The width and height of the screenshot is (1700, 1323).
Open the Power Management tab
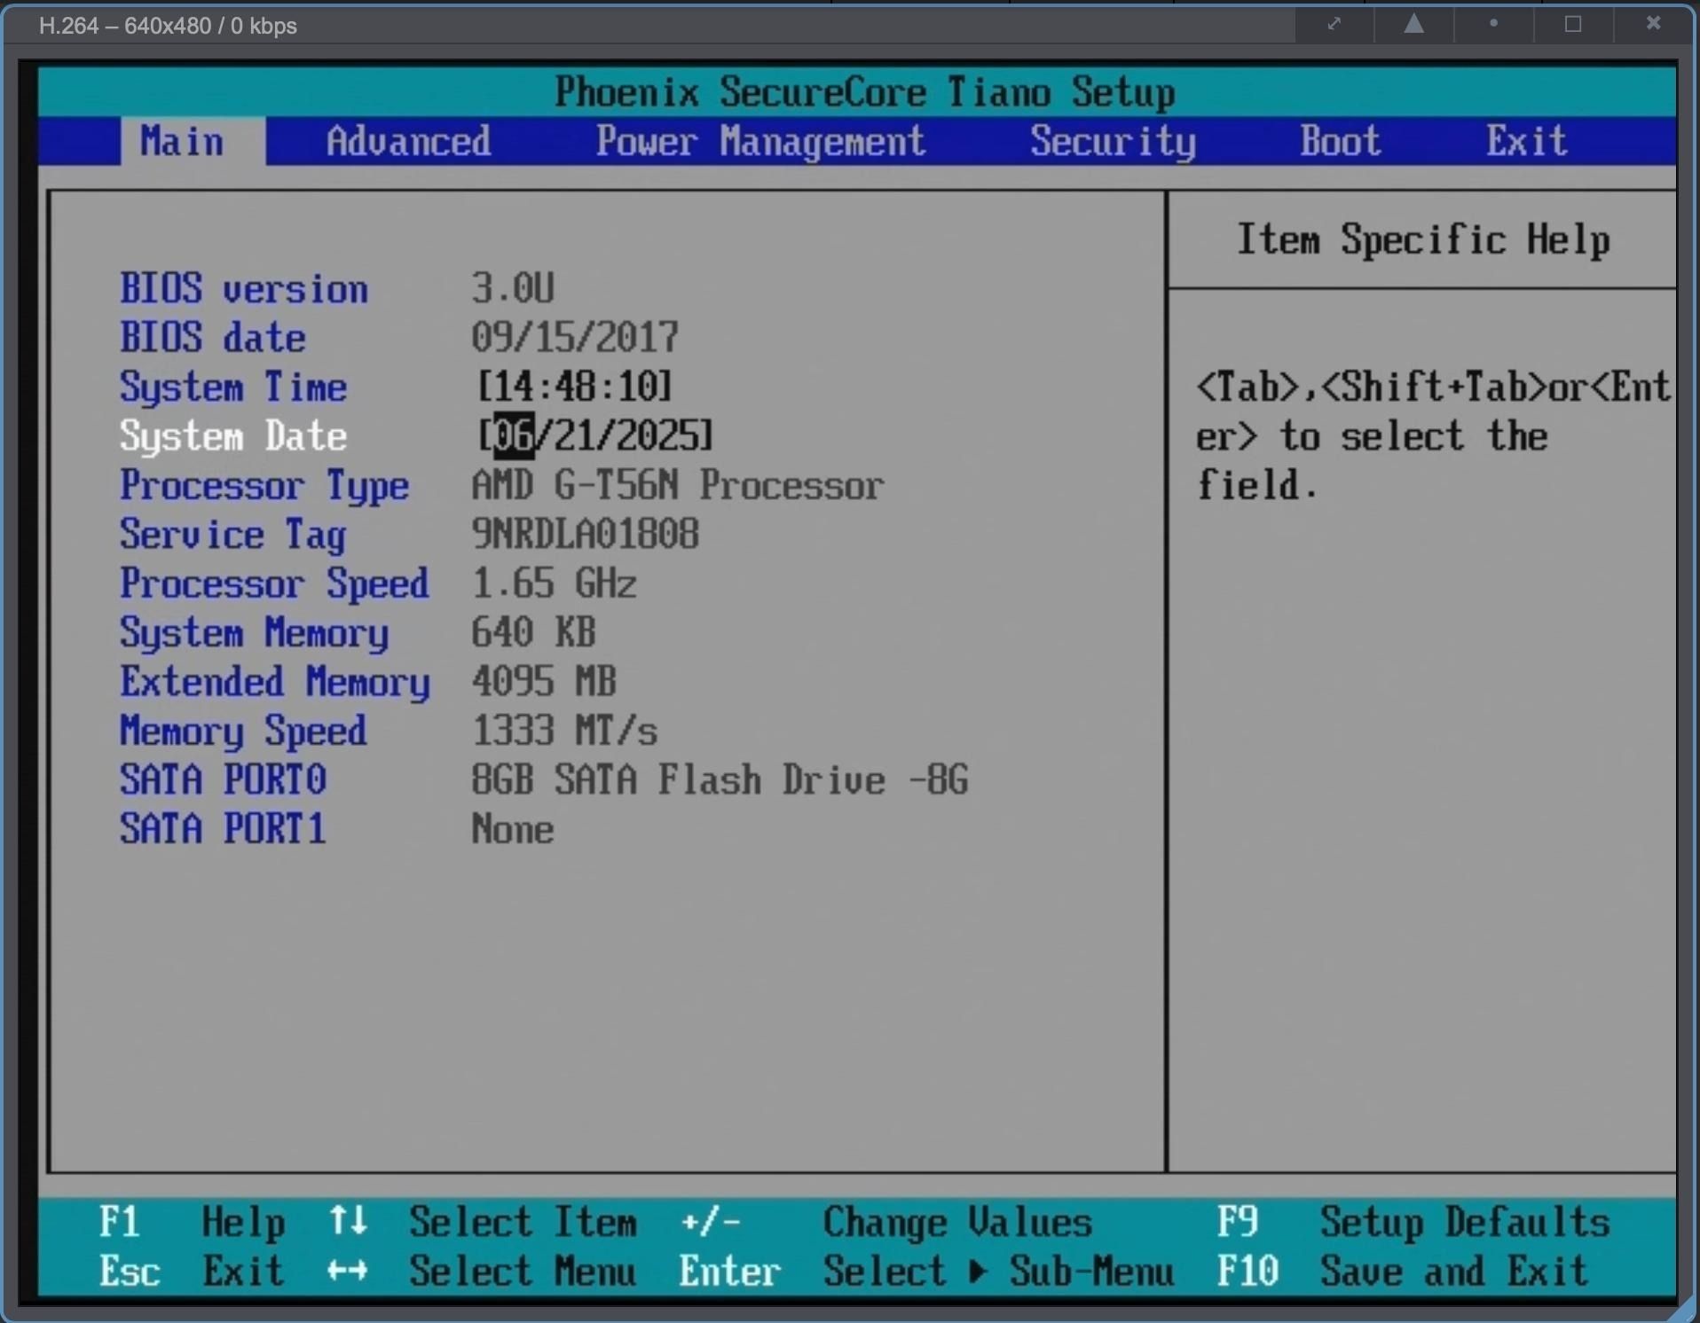pos(760,142)
